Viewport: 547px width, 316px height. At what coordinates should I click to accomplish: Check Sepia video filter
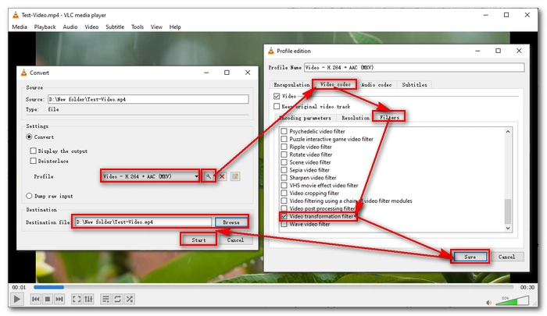pos(284,169)
